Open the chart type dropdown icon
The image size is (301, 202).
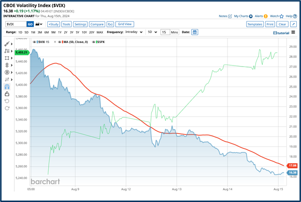(x=39, y=24)
